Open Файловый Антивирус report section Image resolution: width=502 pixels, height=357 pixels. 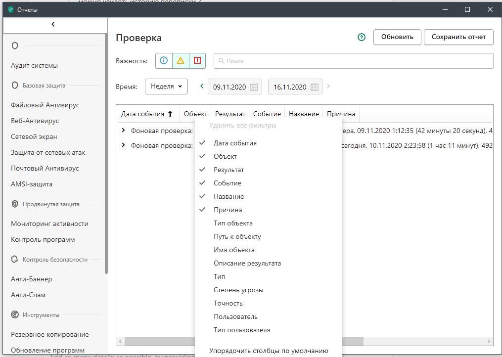45,105
